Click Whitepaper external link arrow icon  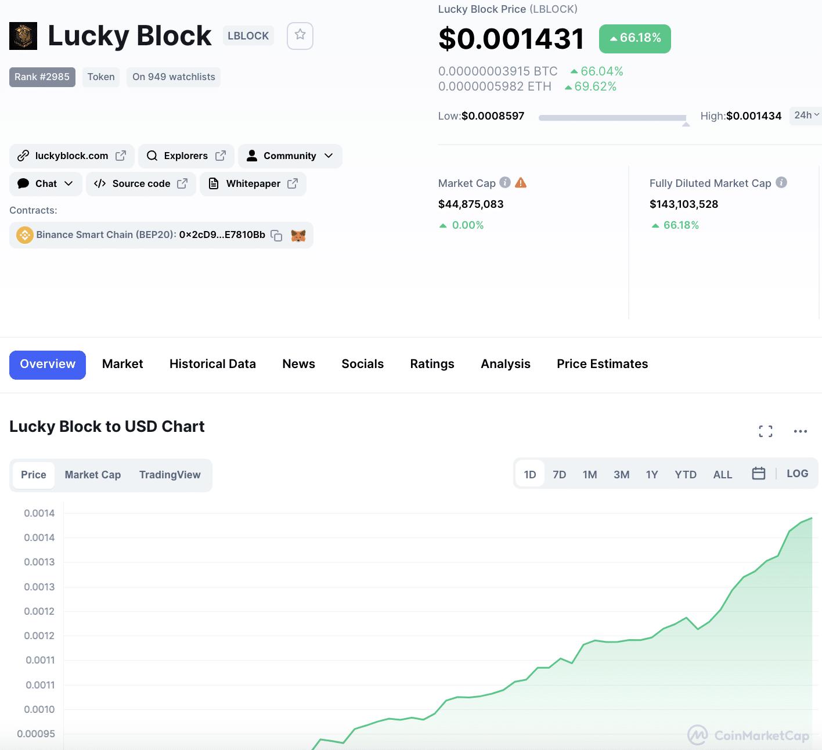tap(293, 183)
